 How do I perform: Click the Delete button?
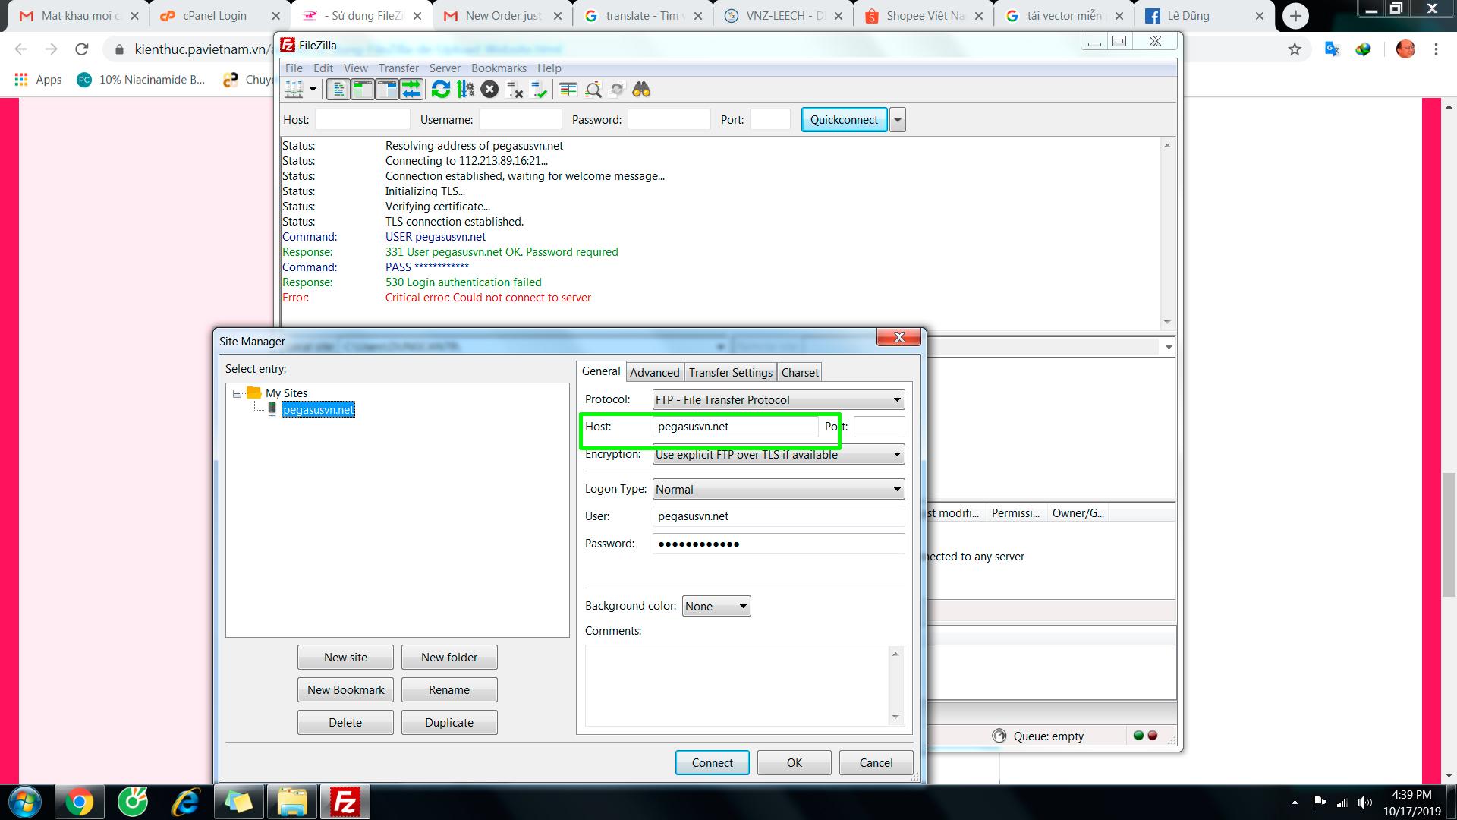345,723
